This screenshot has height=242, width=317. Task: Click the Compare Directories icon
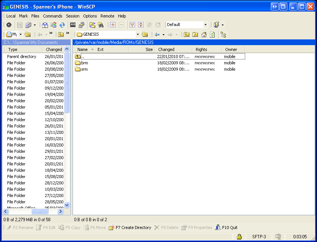[45, 25]
